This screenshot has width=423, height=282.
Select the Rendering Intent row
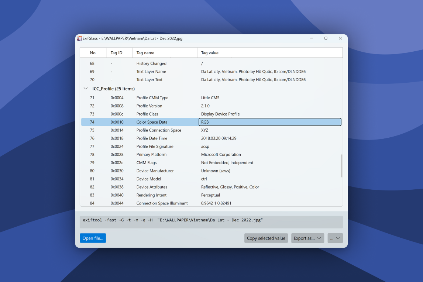pyautogui.click(x=151, y=195)
